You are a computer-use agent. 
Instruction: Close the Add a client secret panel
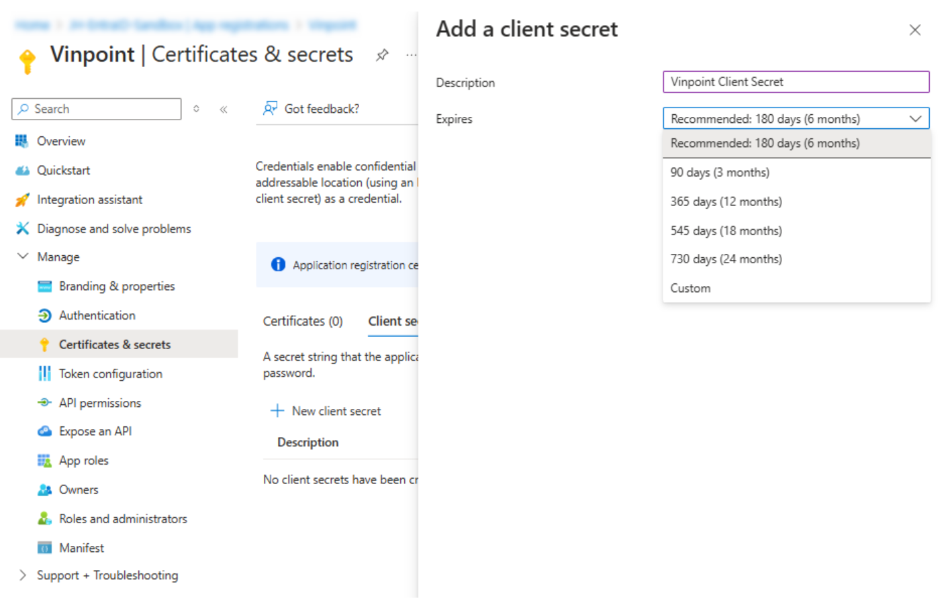tap(914, 30)
